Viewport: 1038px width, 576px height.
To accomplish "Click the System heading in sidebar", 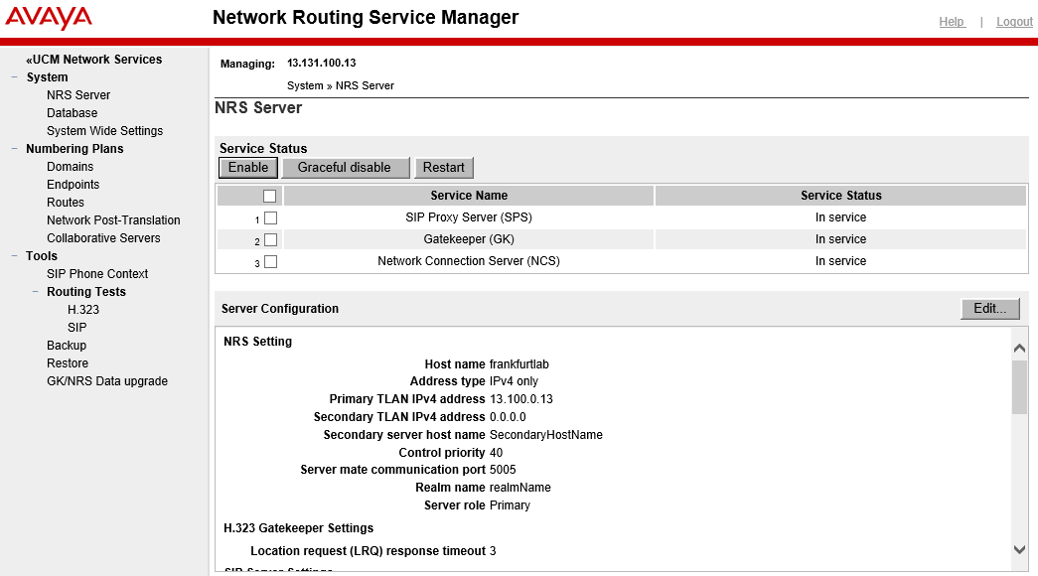I will click(47, 76).
